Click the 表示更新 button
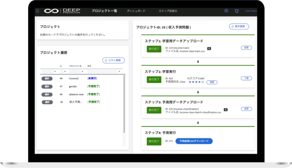 [x=239, y=27]
